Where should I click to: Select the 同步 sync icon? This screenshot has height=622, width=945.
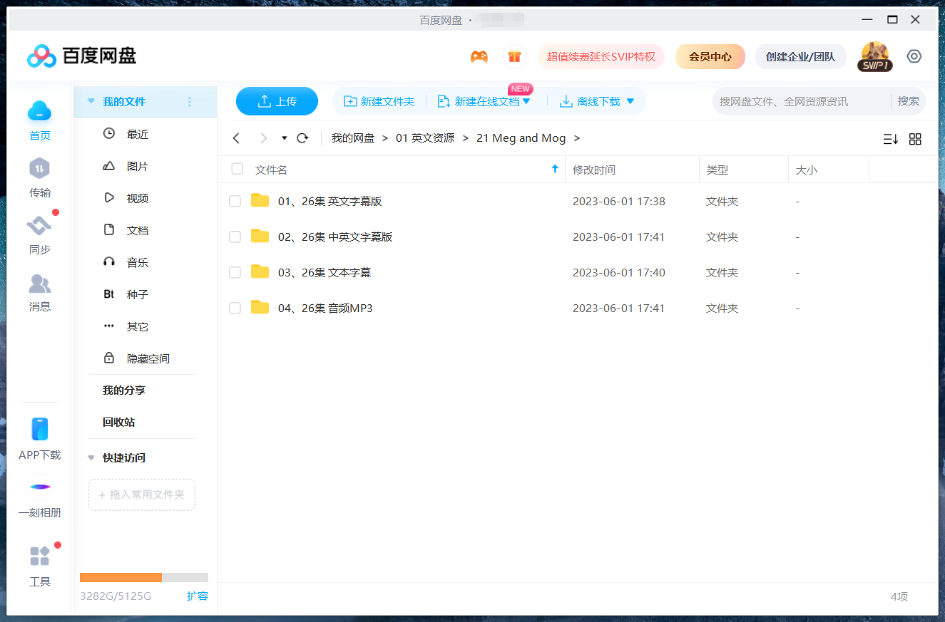coord(39,228)
